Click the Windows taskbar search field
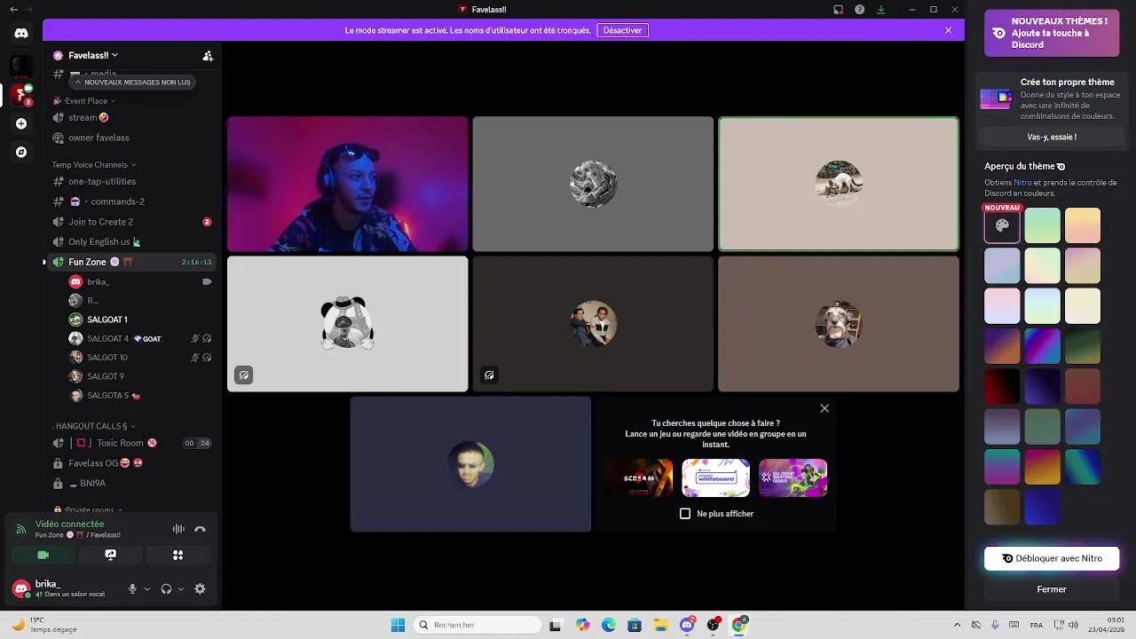The height and width of the screenshot is (639, 1136). tap(477, 625)
